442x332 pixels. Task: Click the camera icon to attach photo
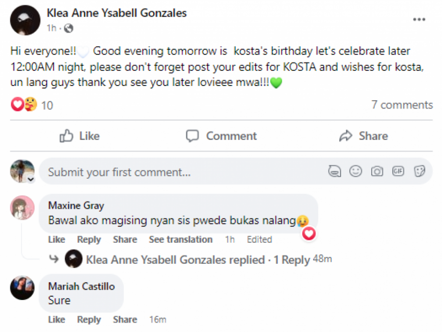pos(377,171)
